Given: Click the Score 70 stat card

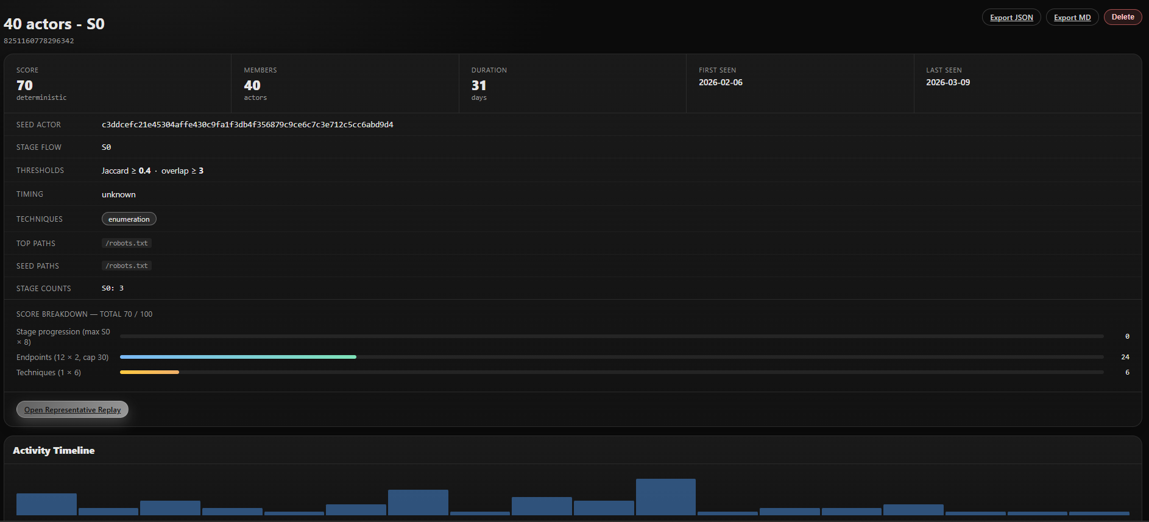Looking at the screenshot, I should click(x=118, y=83).
